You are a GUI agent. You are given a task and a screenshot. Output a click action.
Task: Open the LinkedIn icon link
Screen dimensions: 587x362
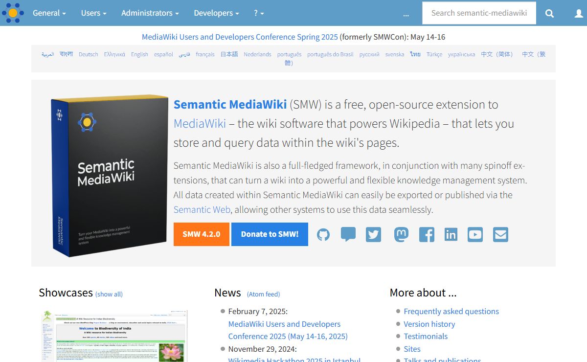point(451,234)
